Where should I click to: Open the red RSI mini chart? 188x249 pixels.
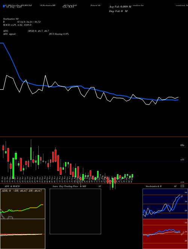165,234
